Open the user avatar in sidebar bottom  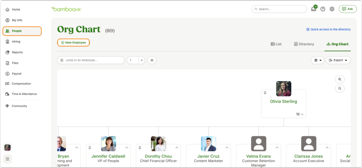pos(7,148)
